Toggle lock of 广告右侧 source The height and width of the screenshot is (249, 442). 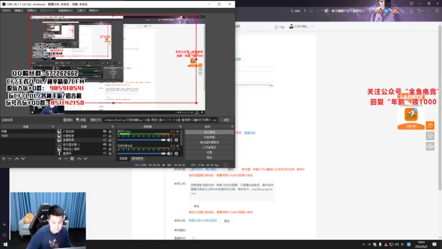pyautogui.click(x=110, y=131)
